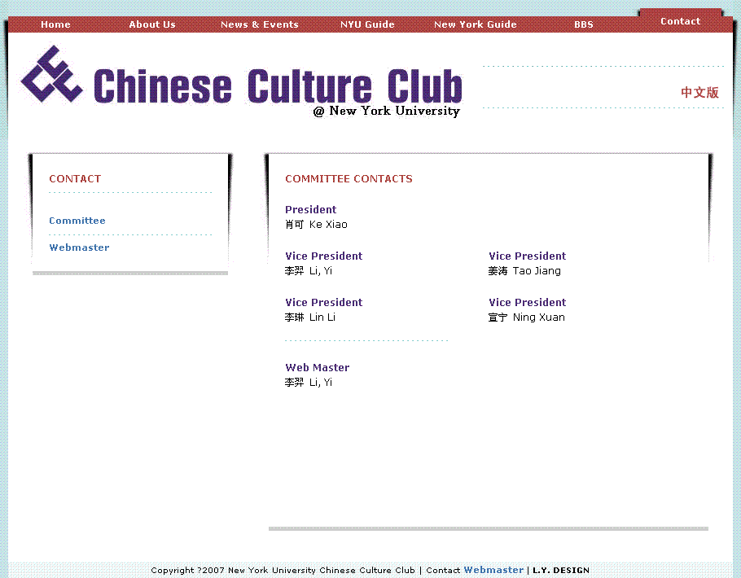Switch to Chinese version 中文版

coord(699,93)
